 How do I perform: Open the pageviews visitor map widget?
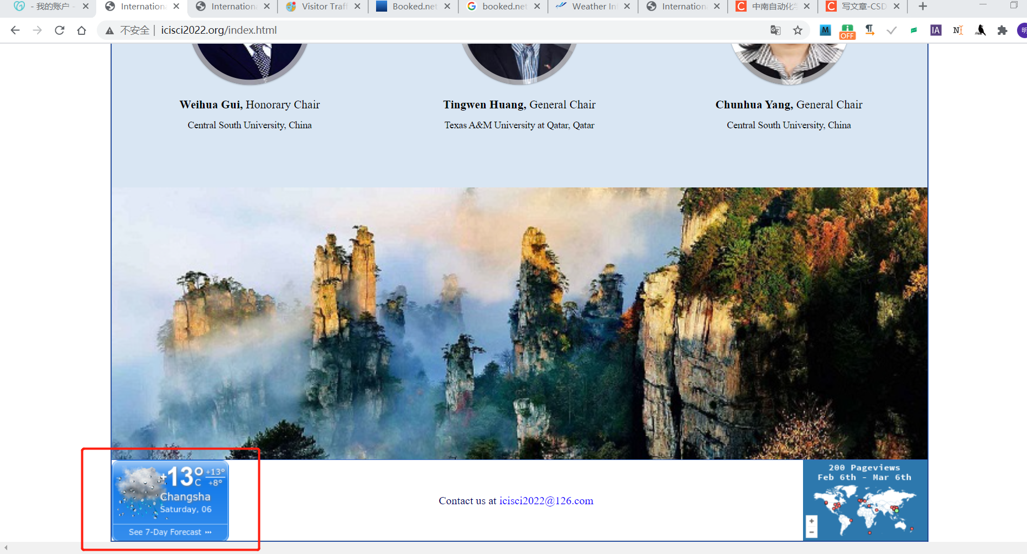coord(865,500)
